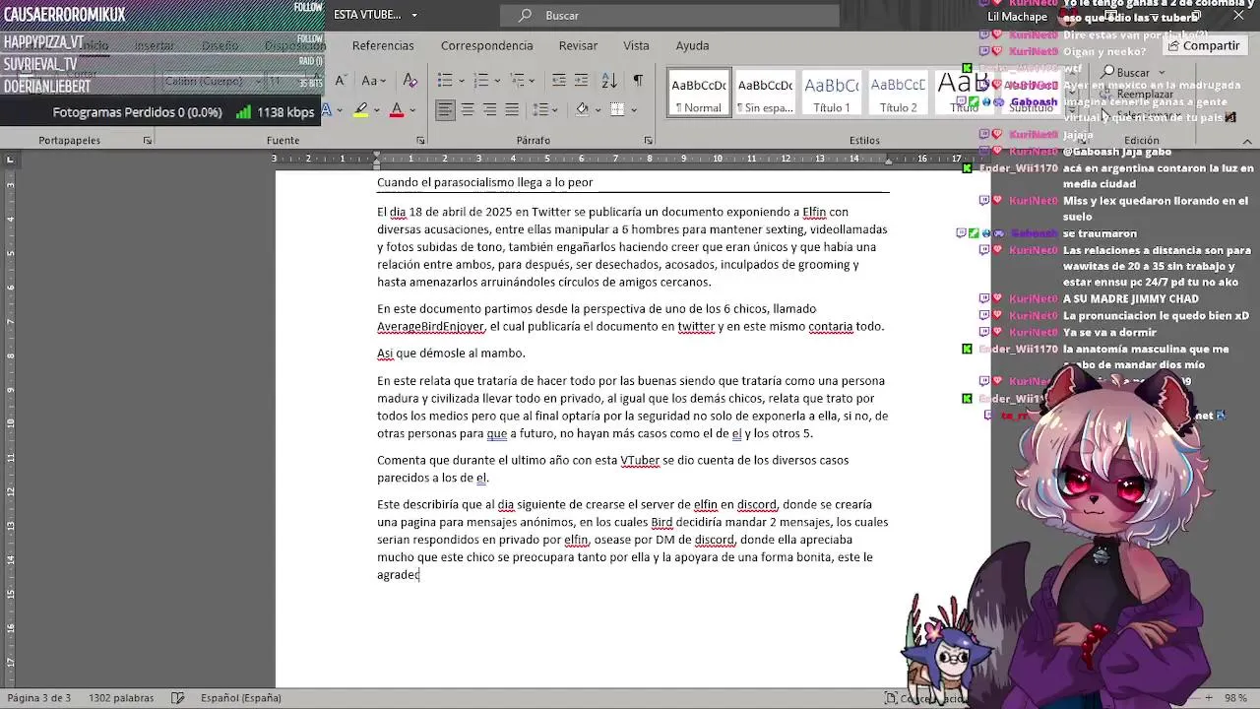Expand borders dropdown arrow

click(x=633, y=109)
